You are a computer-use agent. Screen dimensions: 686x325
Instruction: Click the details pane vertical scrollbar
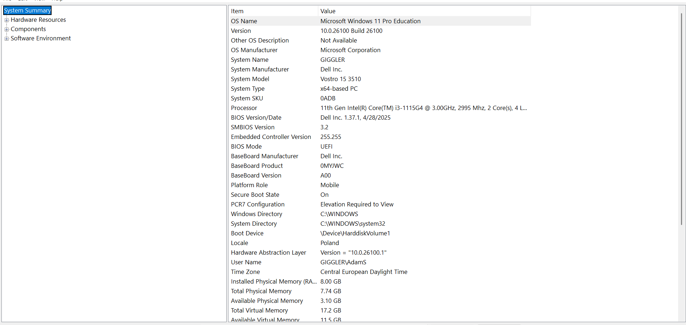tap(681, 119)
